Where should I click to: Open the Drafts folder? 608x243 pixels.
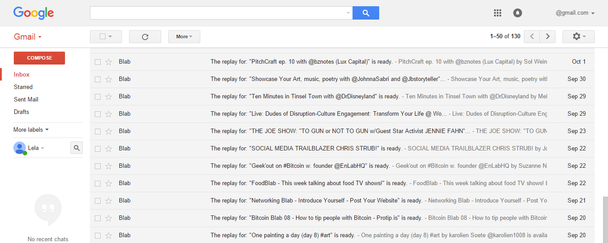(21, 112)
